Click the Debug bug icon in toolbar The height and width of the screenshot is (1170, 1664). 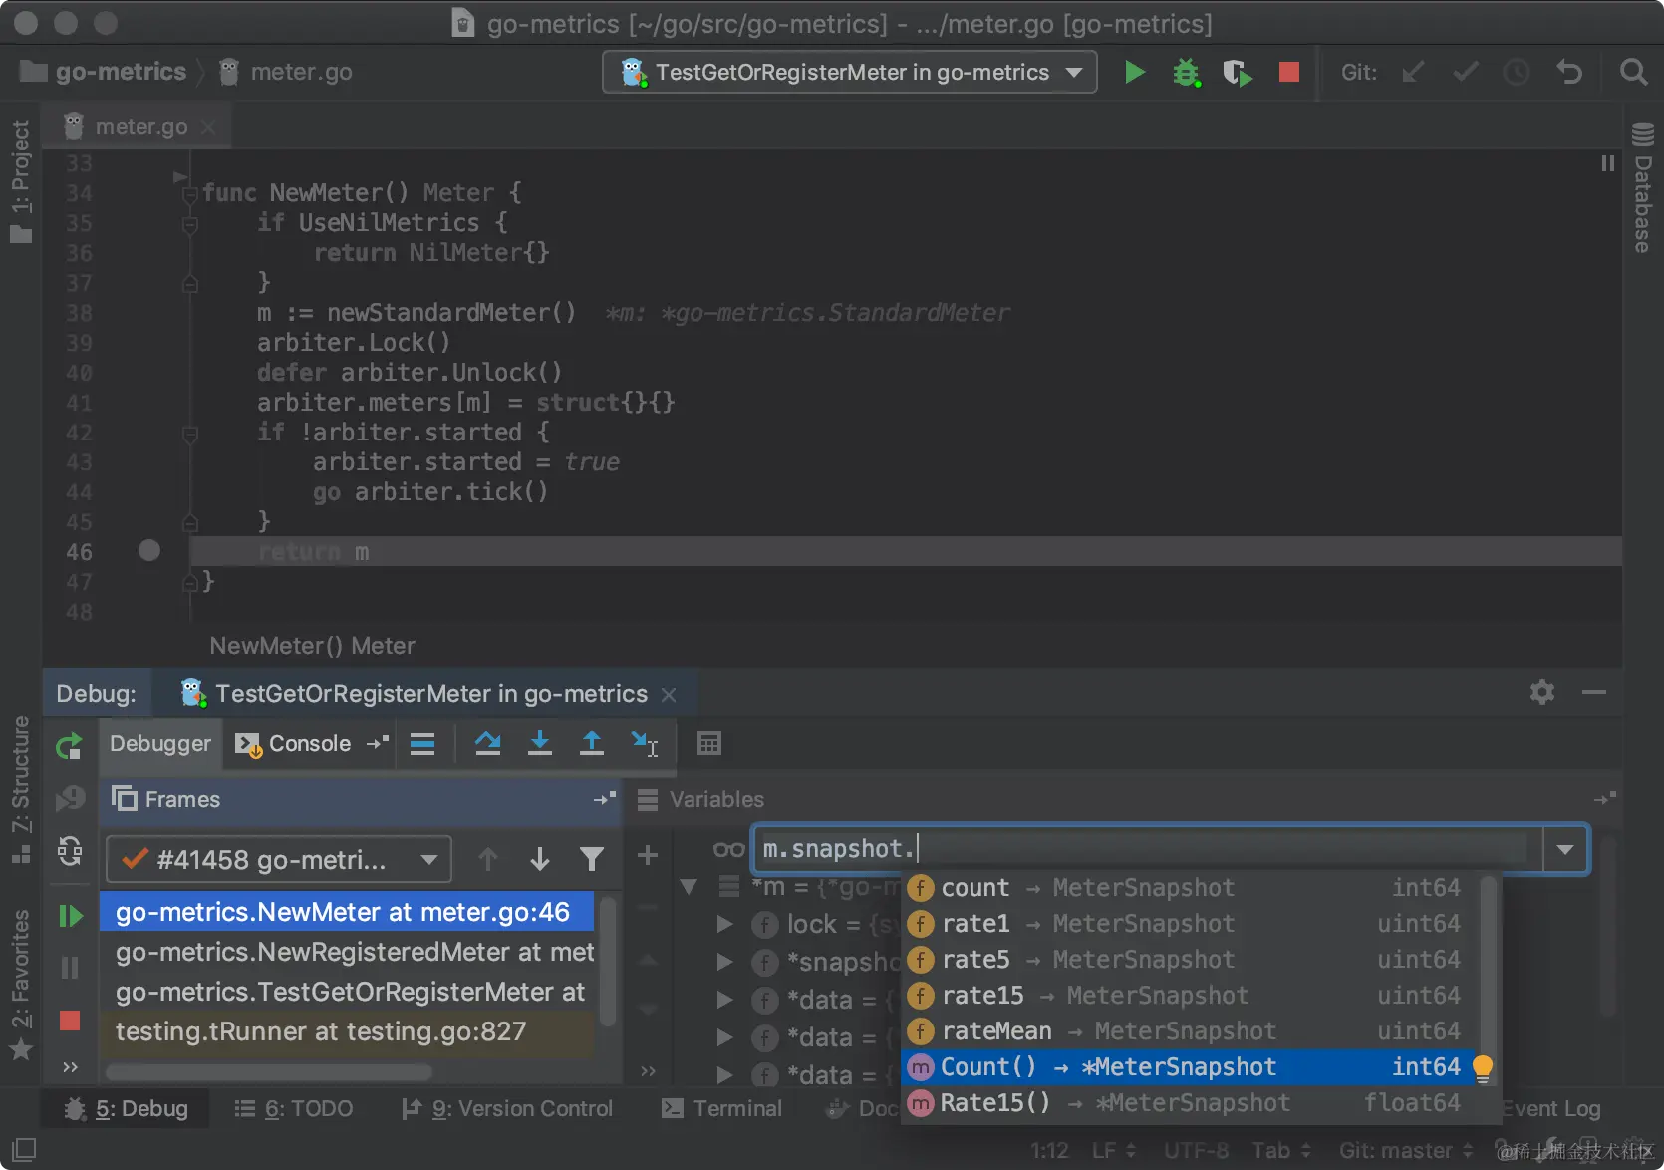(x=1186, y=72)
